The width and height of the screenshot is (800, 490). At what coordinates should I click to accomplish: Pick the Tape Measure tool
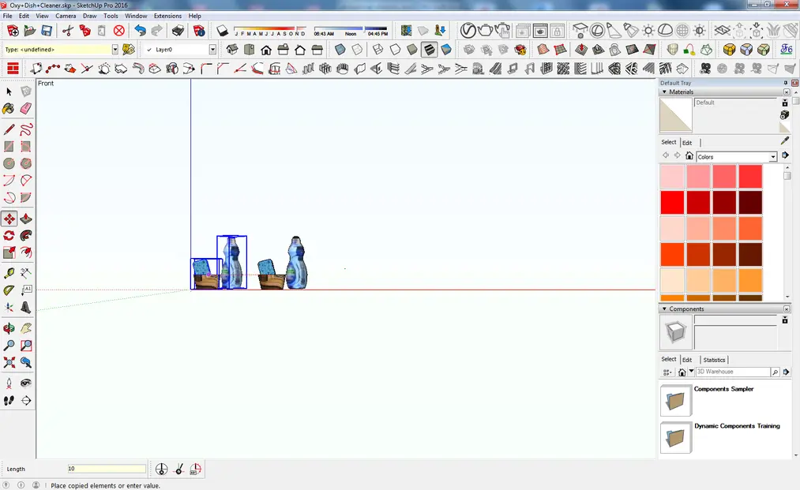[x=9, y=273]
